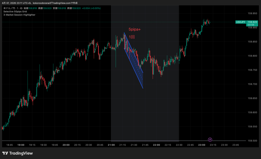This screenshot has width=261, height=159.
Task: Click the 159.700 price axis label
Action: pyautogui.click(x=252, y=84)
